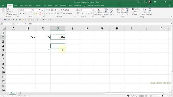Screen dimensions: 173x97
Task: Click the Undo arrow icon
Action: [5, 20]
